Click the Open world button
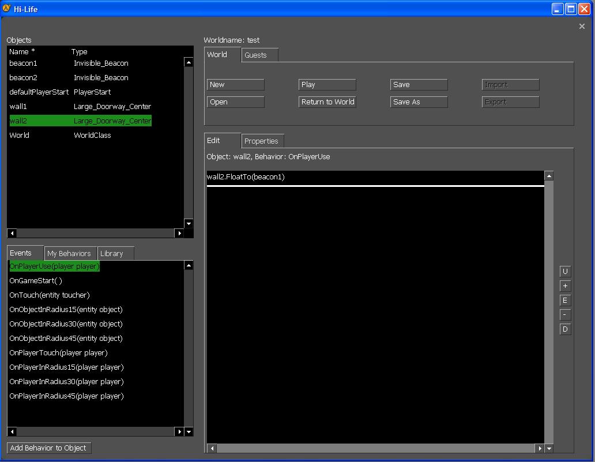 tap(236, 102)
